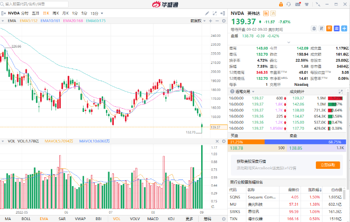Open VOL indicator settings gear

coord(224,141)
